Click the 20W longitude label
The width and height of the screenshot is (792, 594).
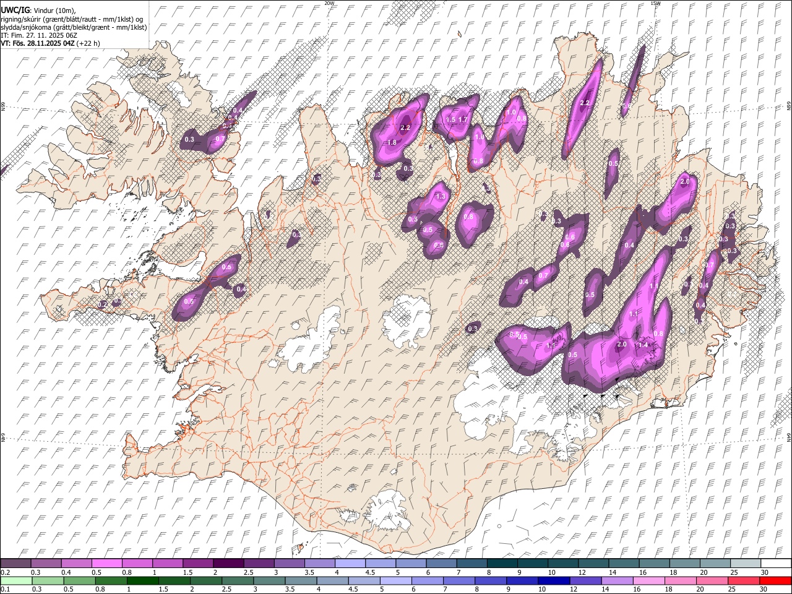(329, 3)
